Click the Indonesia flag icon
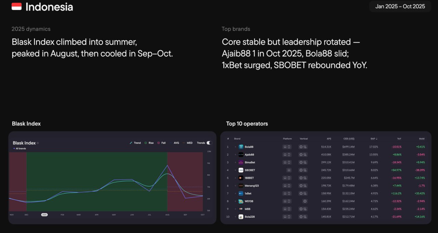438x233 pixels. (x=16, y=6)
